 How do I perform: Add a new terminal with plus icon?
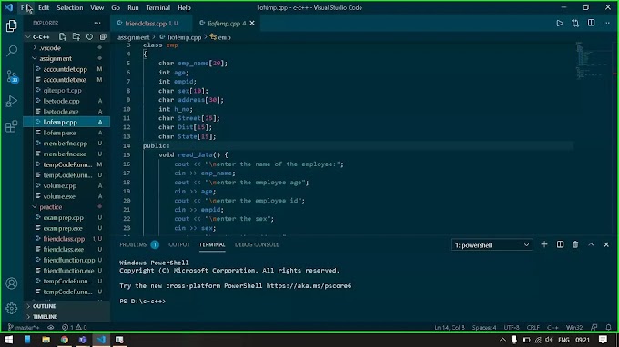click(544, 244)
